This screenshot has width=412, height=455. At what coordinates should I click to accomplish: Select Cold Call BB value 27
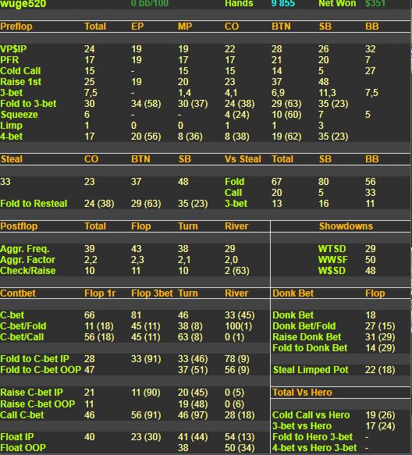(370, 71)
